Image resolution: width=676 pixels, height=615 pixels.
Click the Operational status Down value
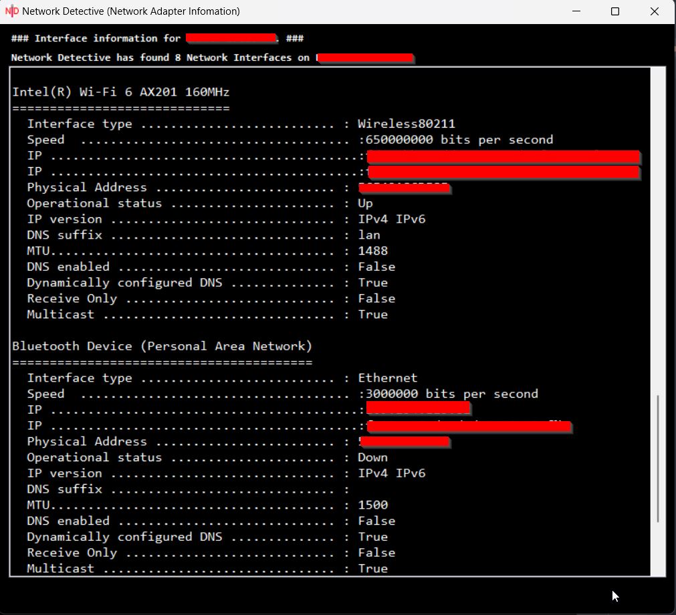pyautogui.click(x=372, y=457)
